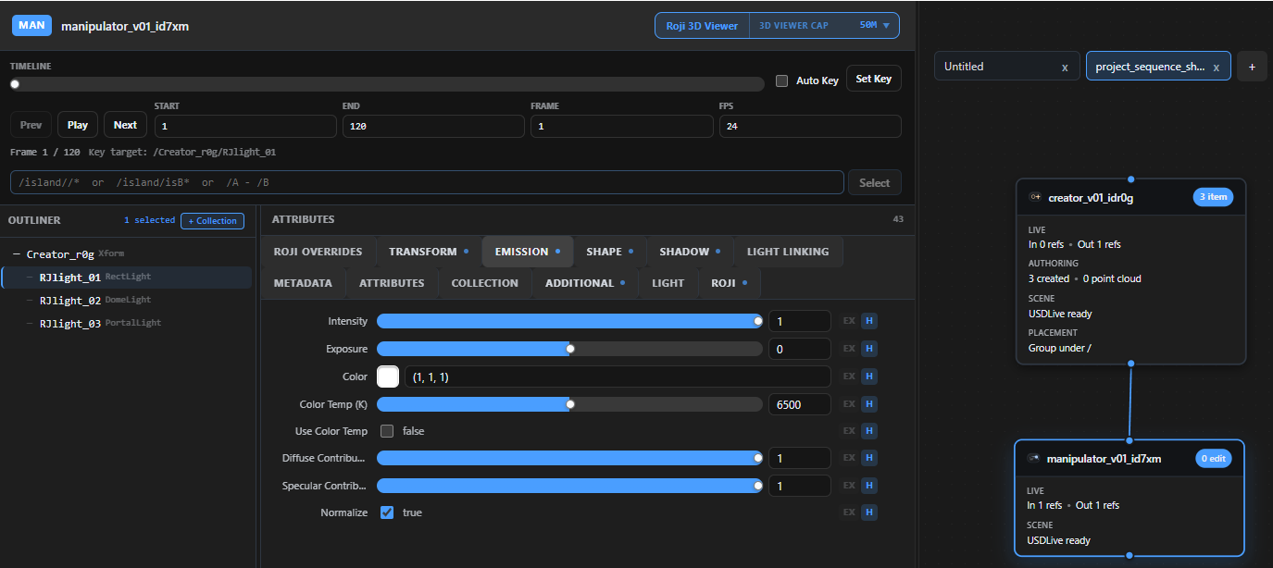
Task: Switch to the Shape tab
Action: pyautogui.click(x=609, y=252)
